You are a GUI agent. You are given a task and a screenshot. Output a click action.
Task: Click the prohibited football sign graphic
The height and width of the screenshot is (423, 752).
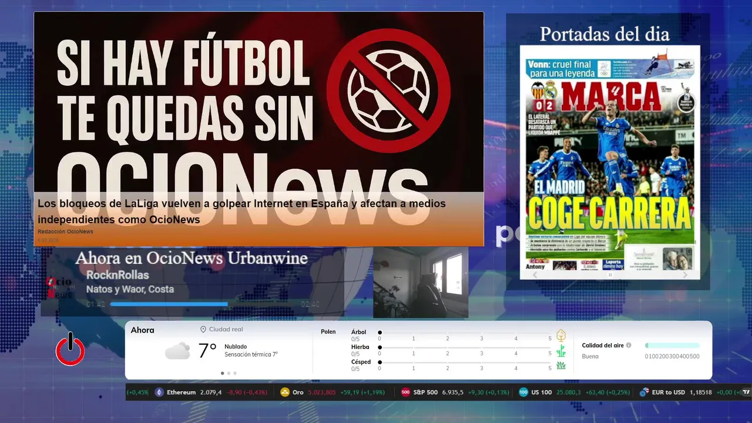click(x=388, y=90)
